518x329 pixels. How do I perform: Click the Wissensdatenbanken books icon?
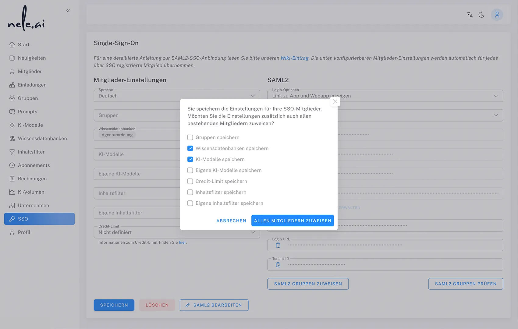(12, 139)
